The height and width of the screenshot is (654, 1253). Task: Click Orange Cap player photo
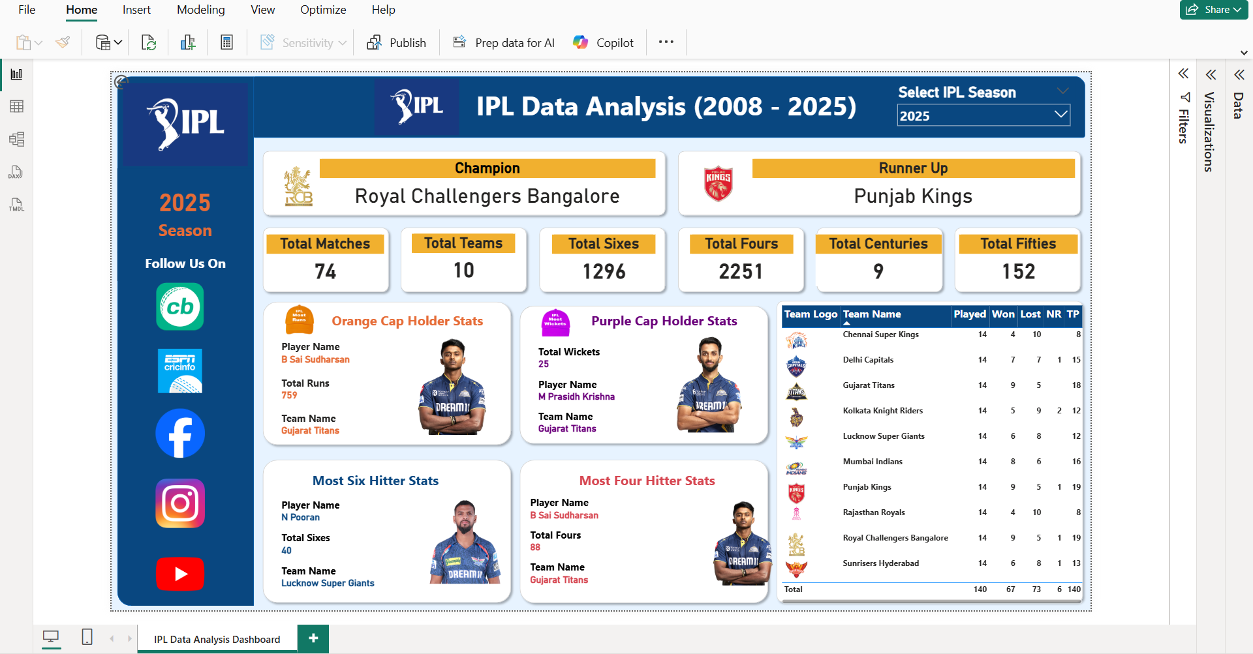point(452,387)
